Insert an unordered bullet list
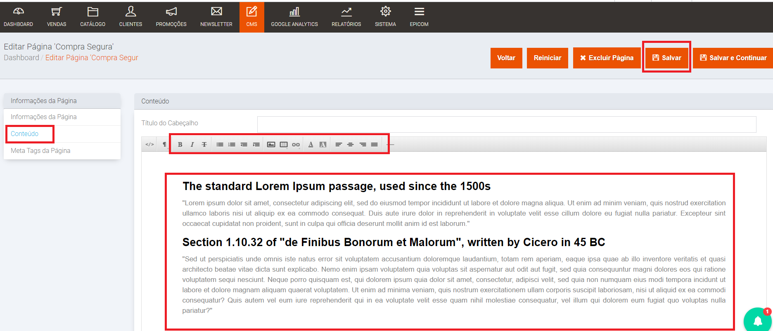 click(x=220, y=145)
